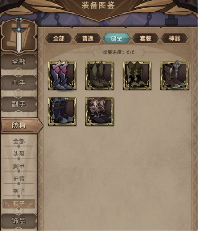The height and width of the screenshot is (231, 198).
Task: Select the olive green leaf boots
Action: click(99, 75)
